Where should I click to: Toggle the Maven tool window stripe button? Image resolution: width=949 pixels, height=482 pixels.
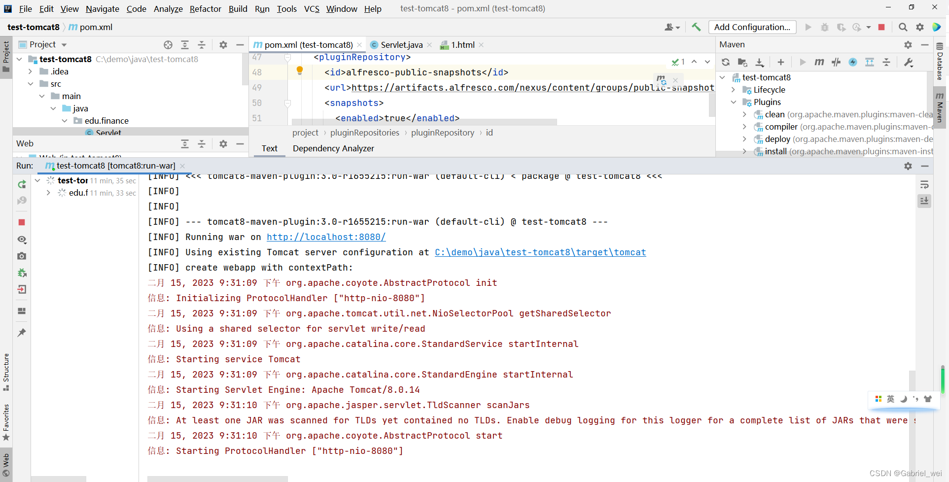click(x=940, y=107)
